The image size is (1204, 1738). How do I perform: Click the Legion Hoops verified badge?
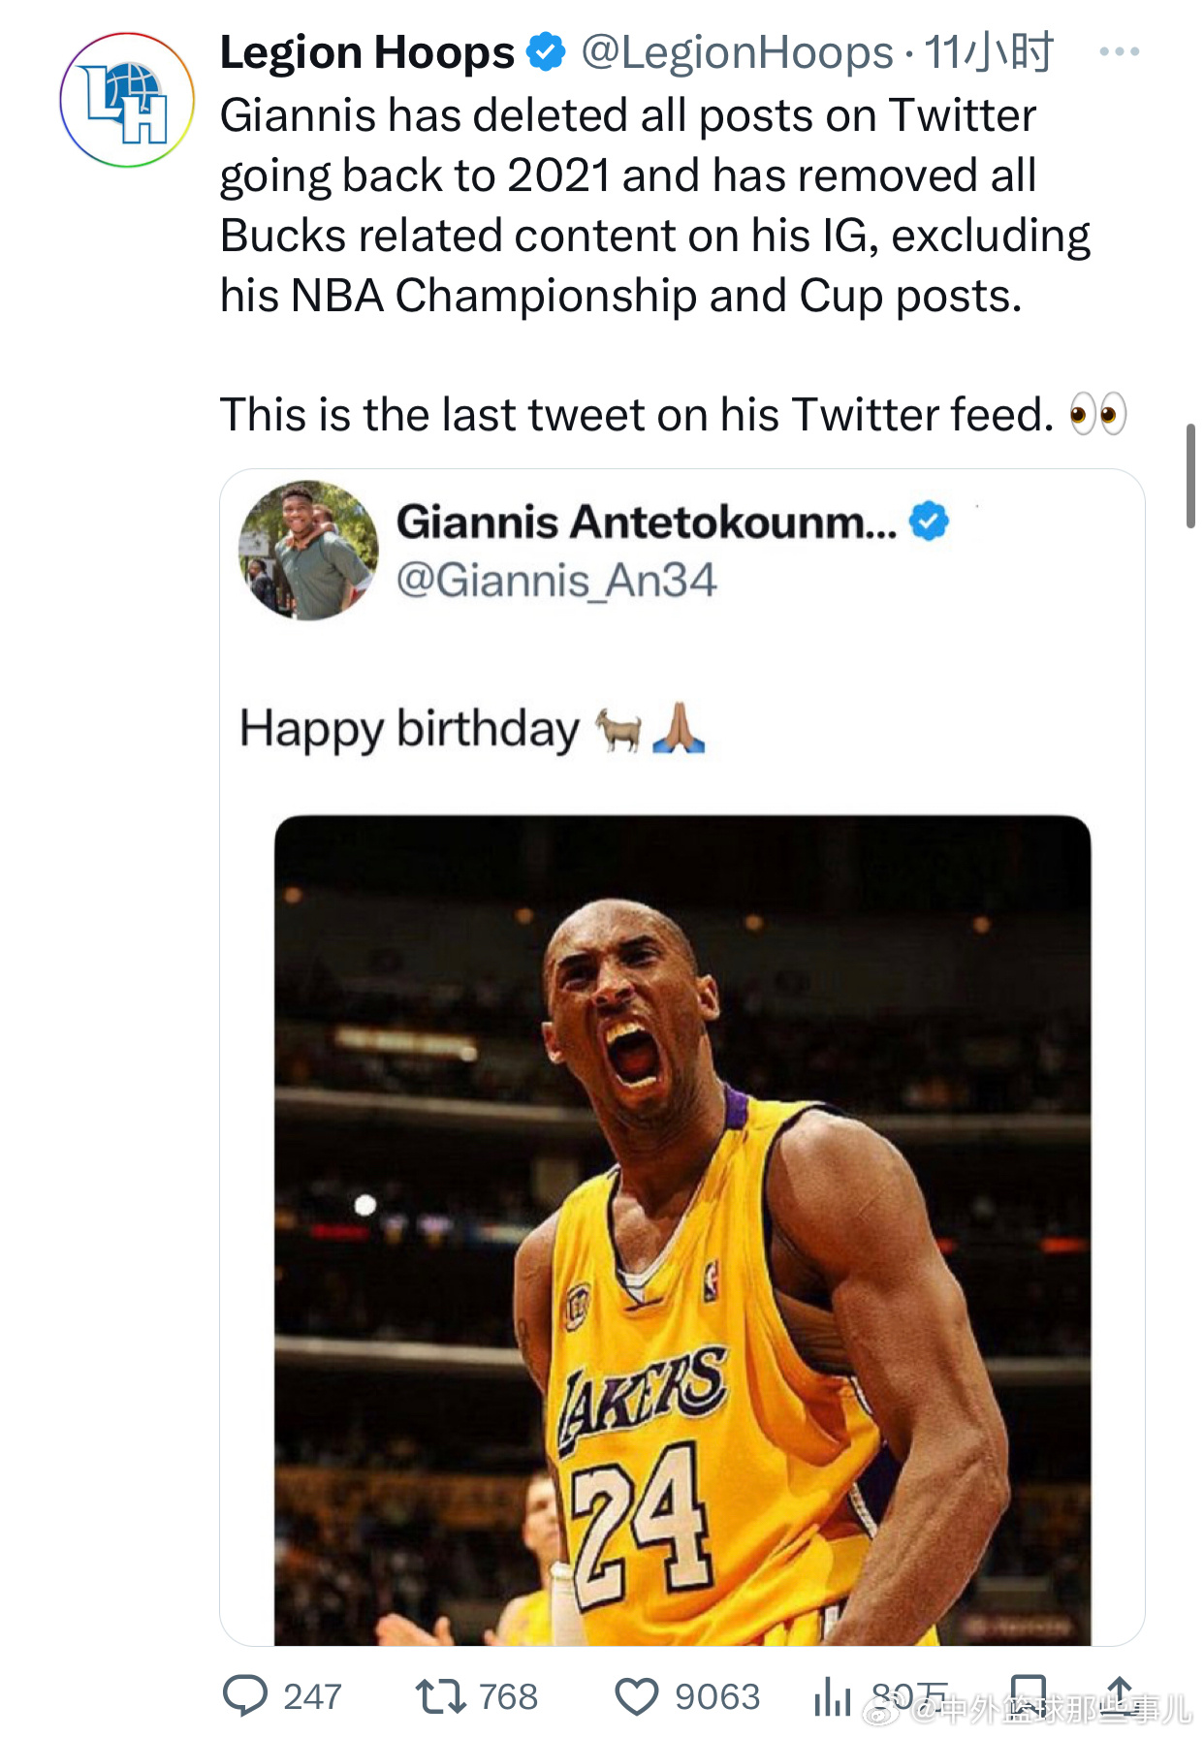tap(546, 52)
